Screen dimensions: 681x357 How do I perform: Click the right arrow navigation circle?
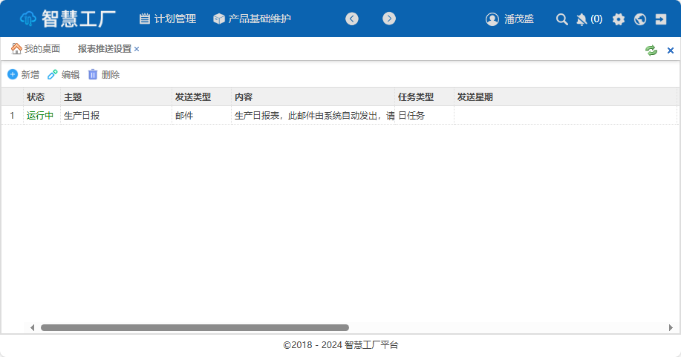(x=389, y=19)
